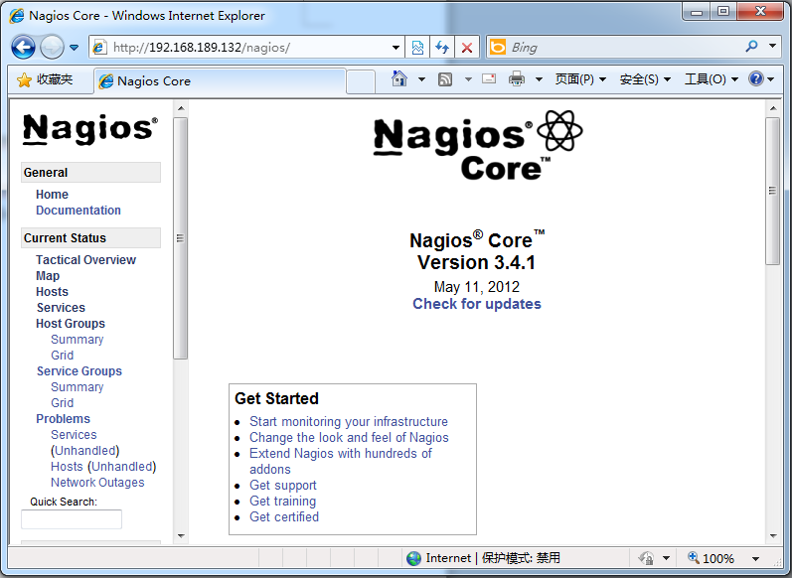Image resolution: width=792 pixels, height=578 pixels.
Task: Open the Get certified link
Action: tap(284, 516)
